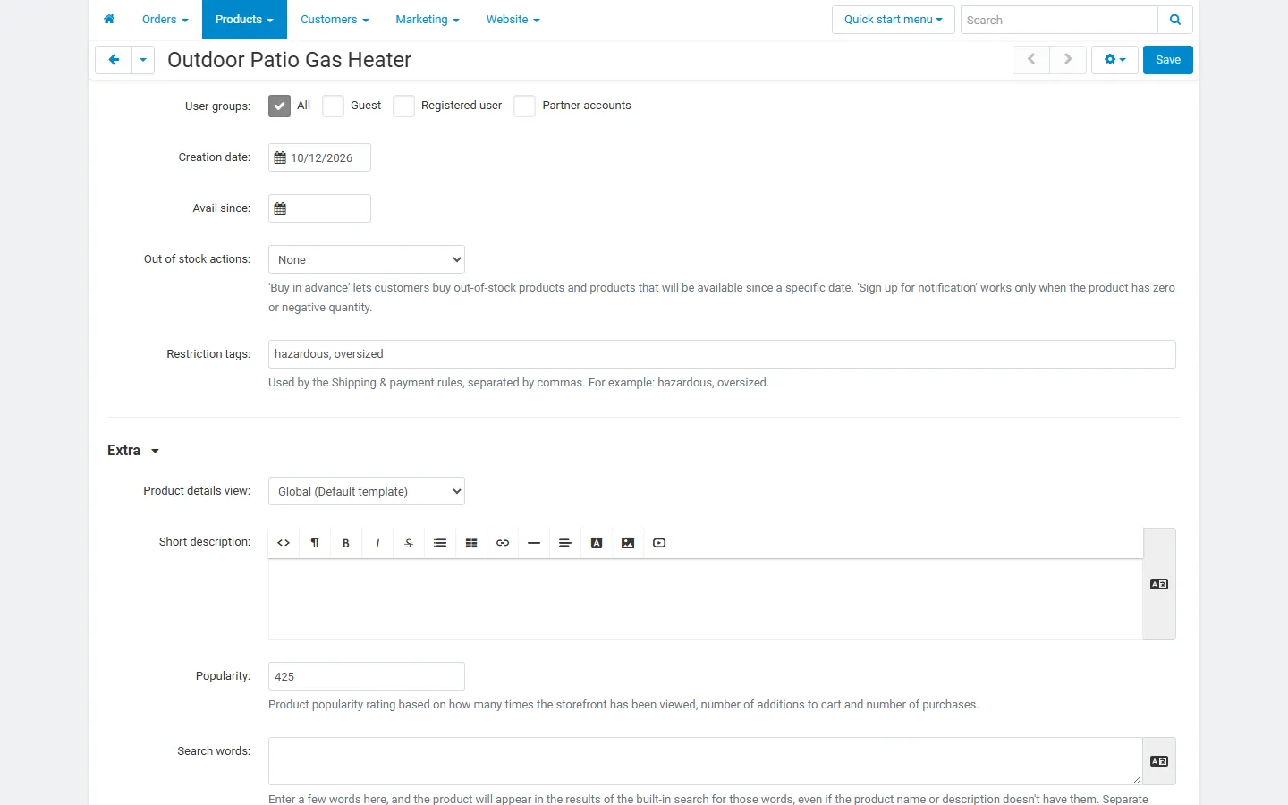Go to the next product arrow
This screenshot has height=805, width=1288.
[x=1068, y=60]
